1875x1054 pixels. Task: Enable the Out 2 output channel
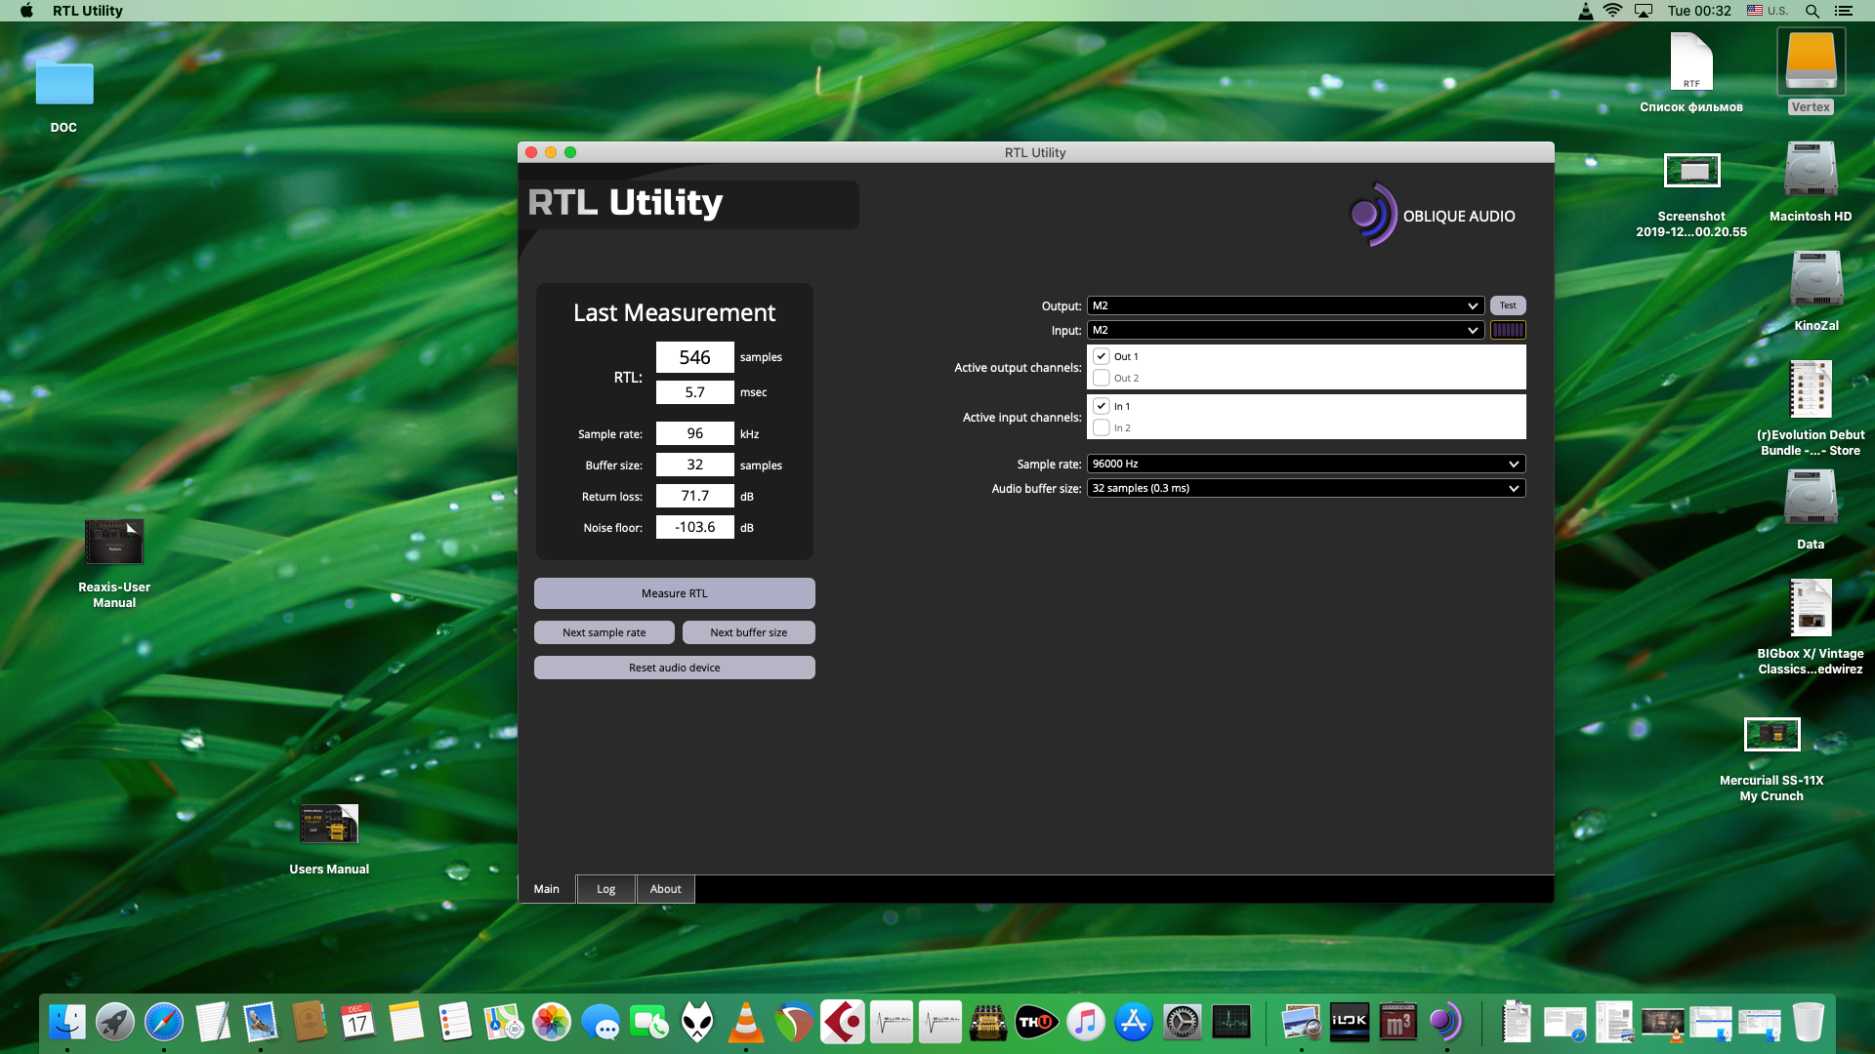coord(1102,378)
